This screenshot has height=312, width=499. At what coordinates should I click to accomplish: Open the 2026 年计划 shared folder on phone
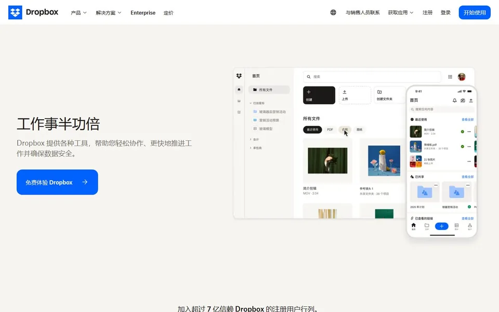point(425,192)
